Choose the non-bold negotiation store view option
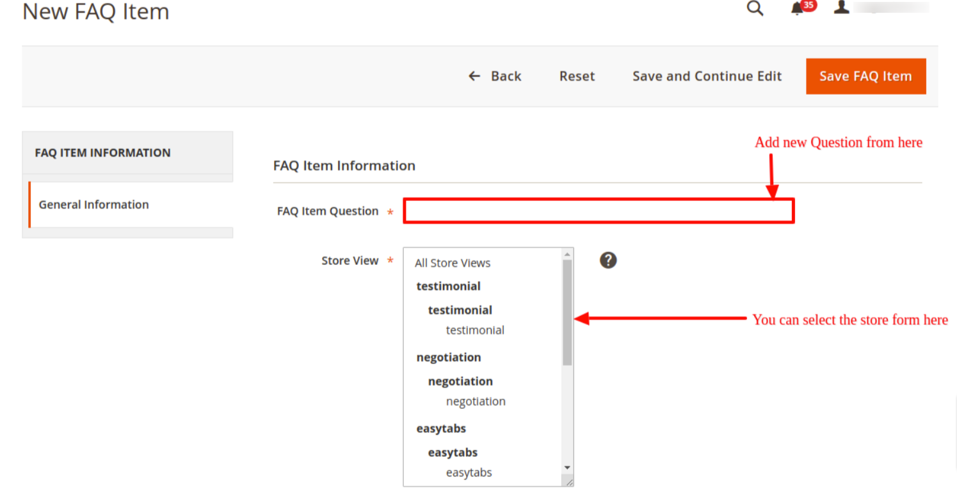Screen dimensions: 957x488 [476, 401]
